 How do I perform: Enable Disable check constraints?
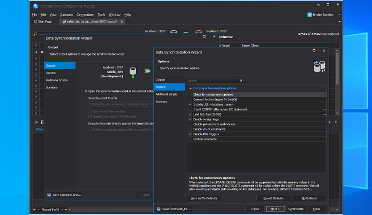[x=190, y=129]
